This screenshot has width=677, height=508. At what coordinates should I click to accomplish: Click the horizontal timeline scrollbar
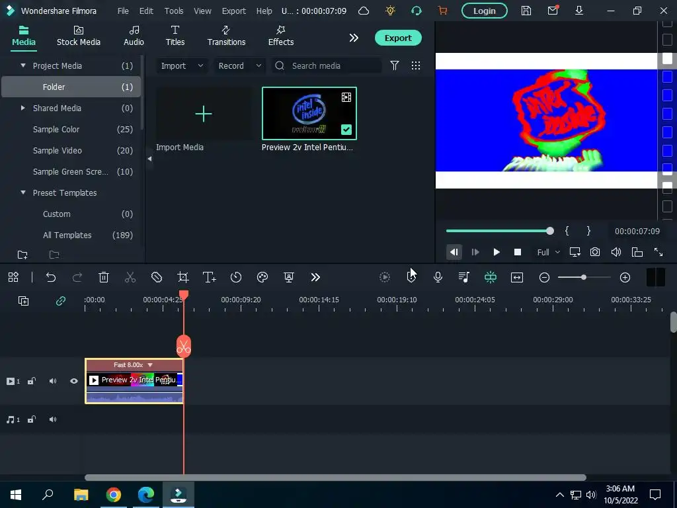click(x=335, y=478)
